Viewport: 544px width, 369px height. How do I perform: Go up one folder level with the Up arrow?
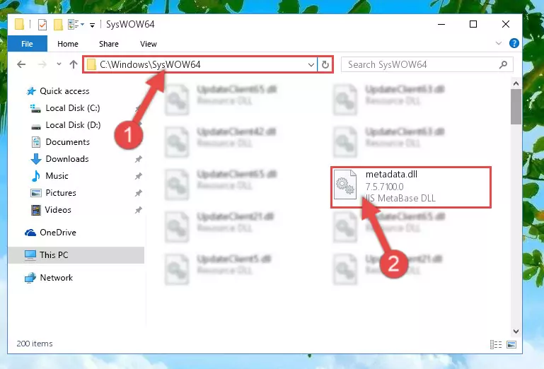(x=73, y=64)
